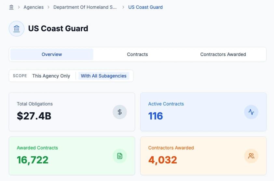Click the home building icon in breadcrumb
Image resolution: width=274 pixels, height=181 pixels.
(x=11, y=7)
